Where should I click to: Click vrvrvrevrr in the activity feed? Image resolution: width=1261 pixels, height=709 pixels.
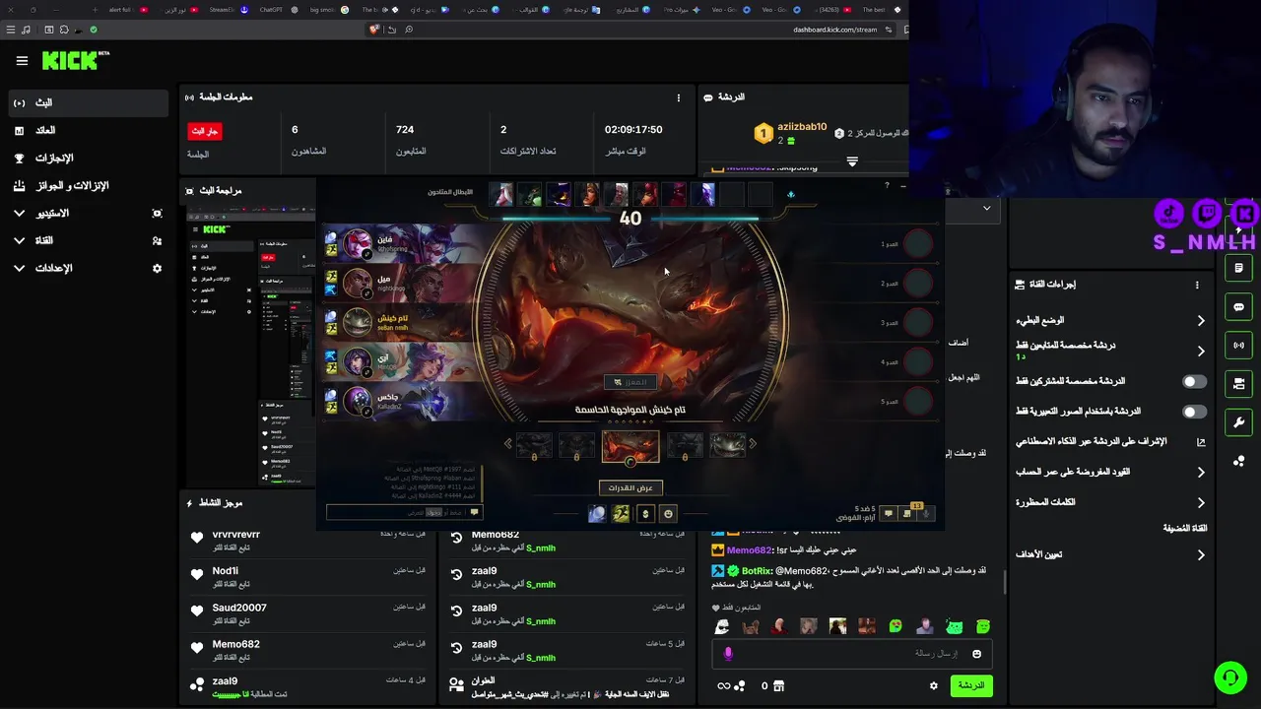236,535
